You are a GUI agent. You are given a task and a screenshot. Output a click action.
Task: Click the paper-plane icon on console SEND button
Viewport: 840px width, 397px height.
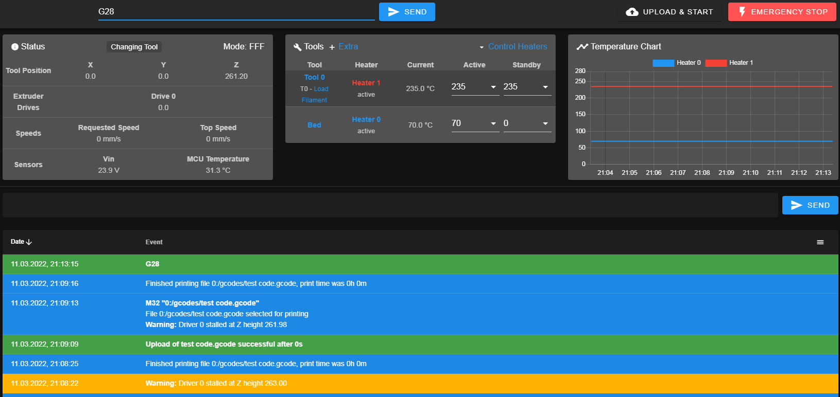click(797, 205)
